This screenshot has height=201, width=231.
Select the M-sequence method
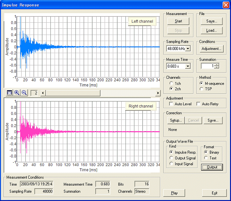tap(212, 83)
